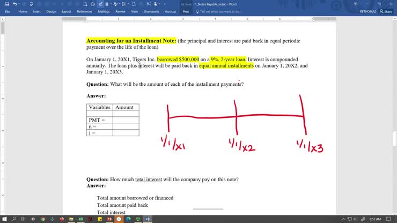Click the Save icon in quick access toolbar
The image size is (397, 223).
click(7, 4)
